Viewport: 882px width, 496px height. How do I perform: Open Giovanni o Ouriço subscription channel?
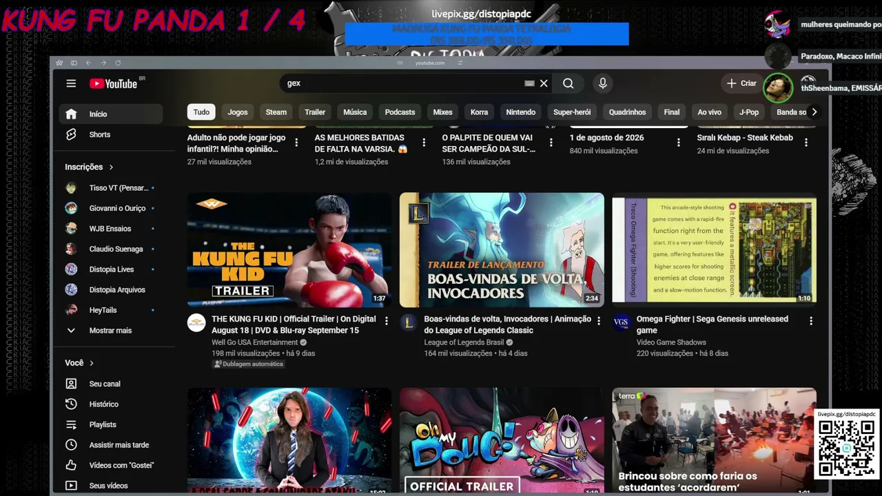pos(111,208)
